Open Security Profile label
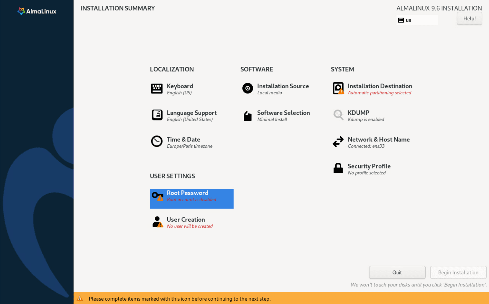 pos(369,166)
